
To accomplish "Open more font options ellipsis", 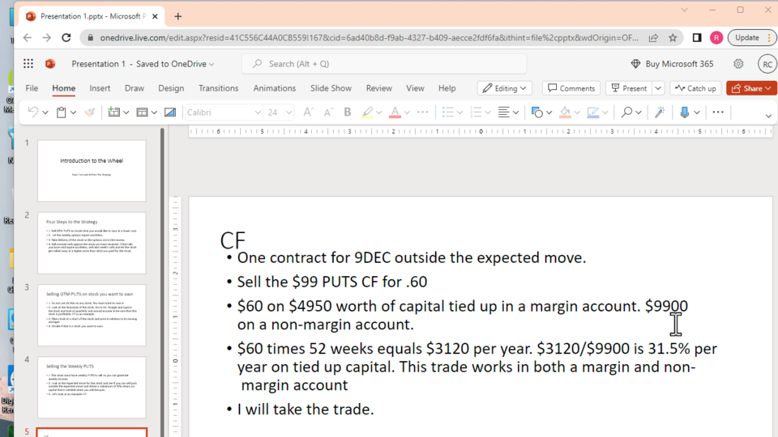I will (x=423, y=112).
